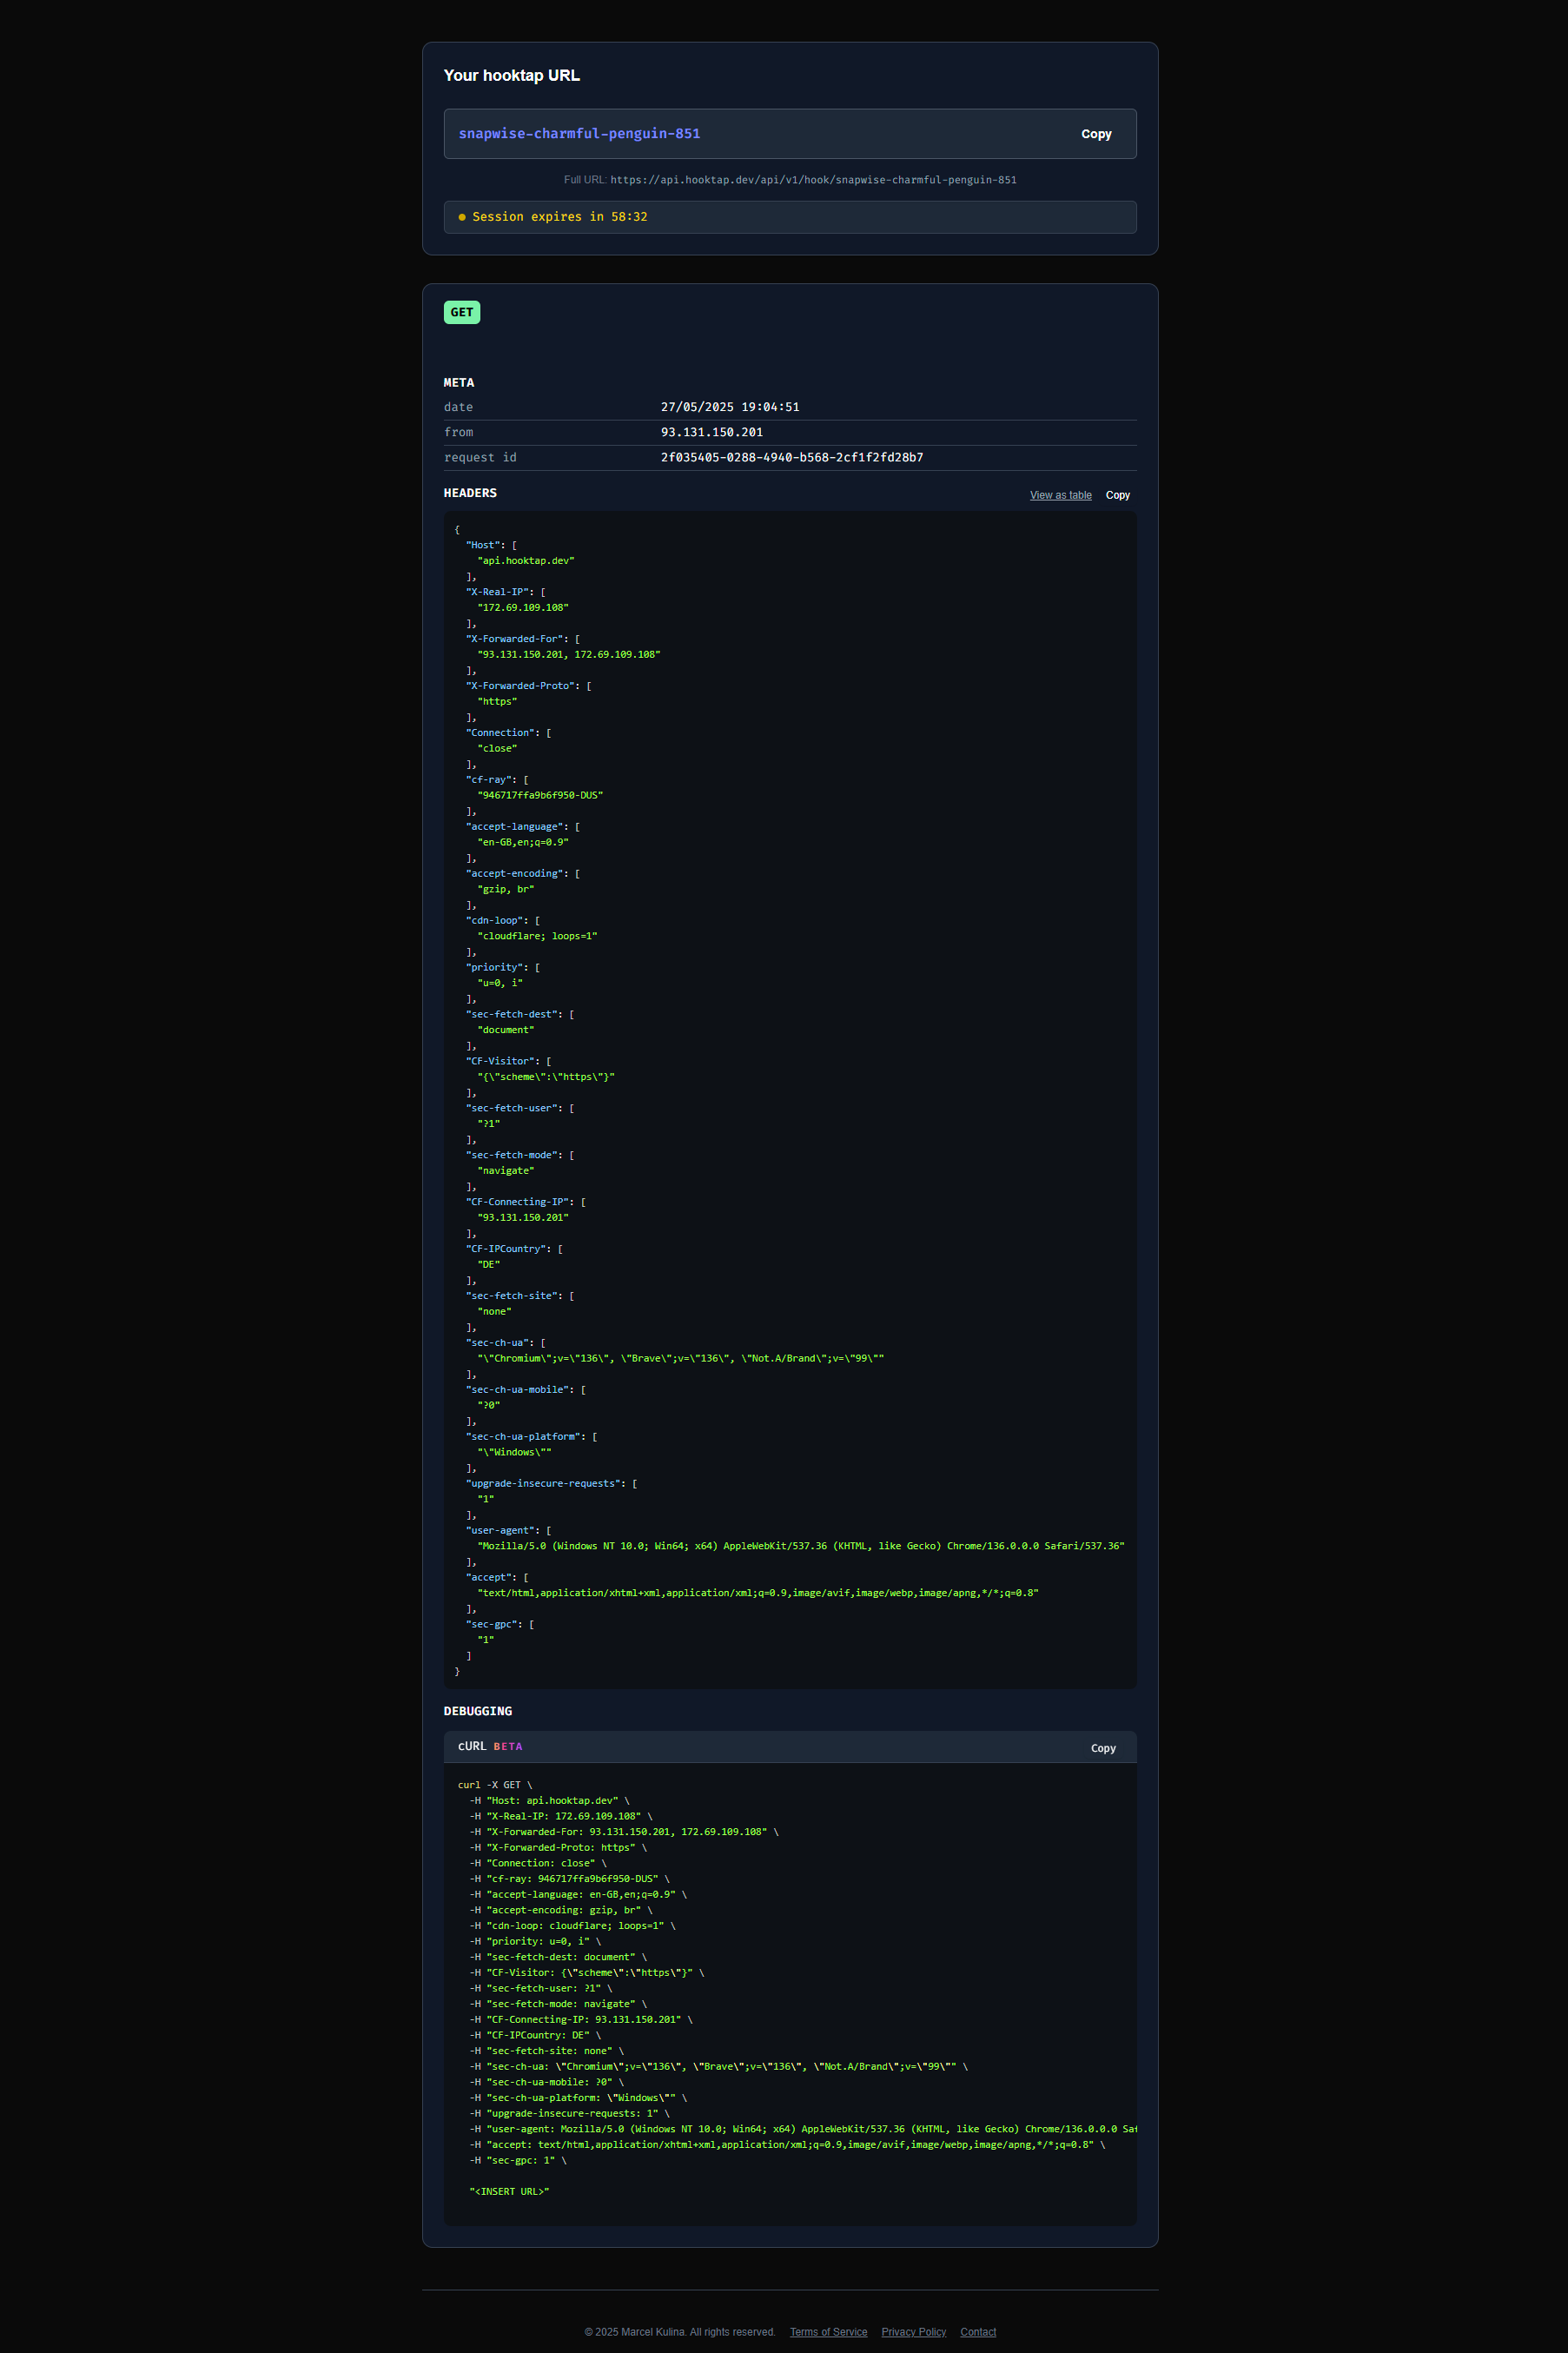Click the yellow session status dot
The image size is (1568, 2353).
click(462, 217)
